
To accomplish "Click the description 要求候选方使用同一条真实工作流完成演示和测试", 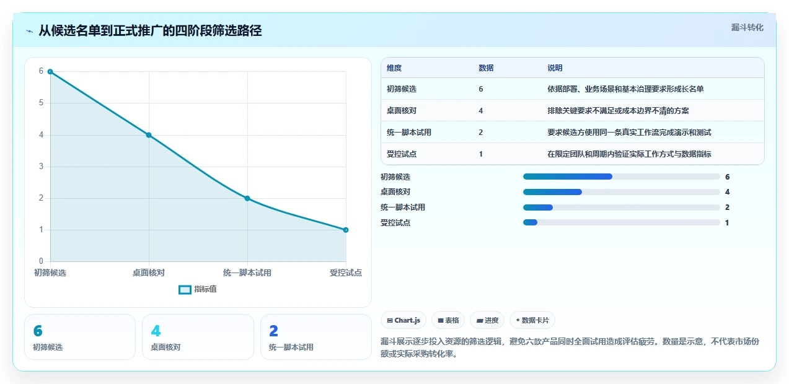I will tap(629, 133).
